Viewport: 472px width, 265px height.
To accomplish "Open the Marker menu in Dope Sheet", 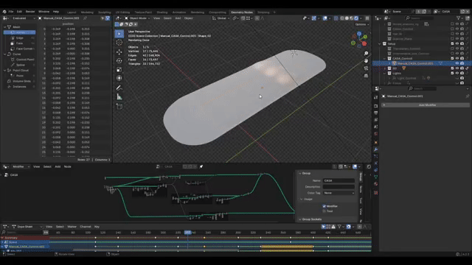I will 72,227.
